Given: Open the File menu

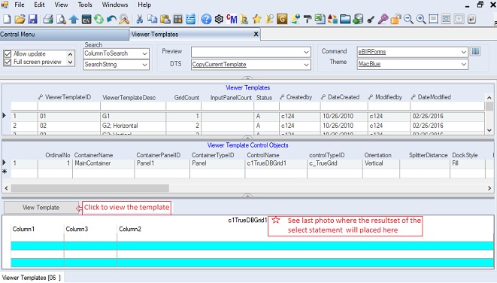Looking at the screenshot, I should tap(20, 5).
